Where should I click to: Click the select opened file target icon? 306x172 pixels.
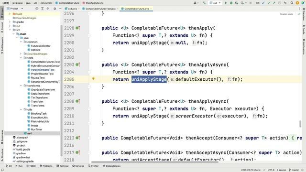(x=37, y=9)
